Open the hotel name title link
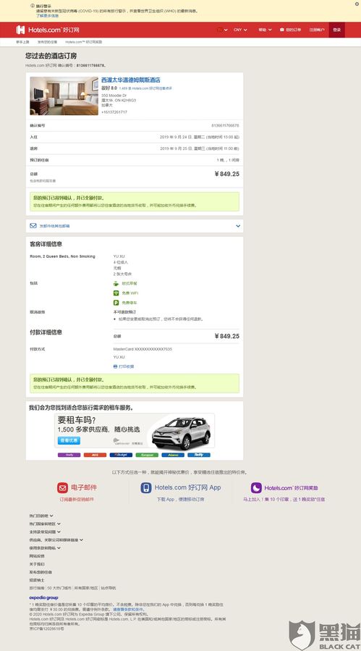This screenshot has width=361, height=651. pos(131,80)
